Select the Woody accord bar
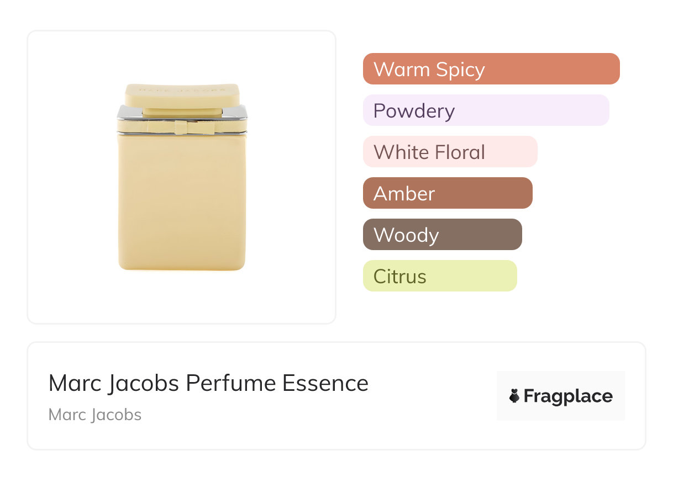 point(442,235)
